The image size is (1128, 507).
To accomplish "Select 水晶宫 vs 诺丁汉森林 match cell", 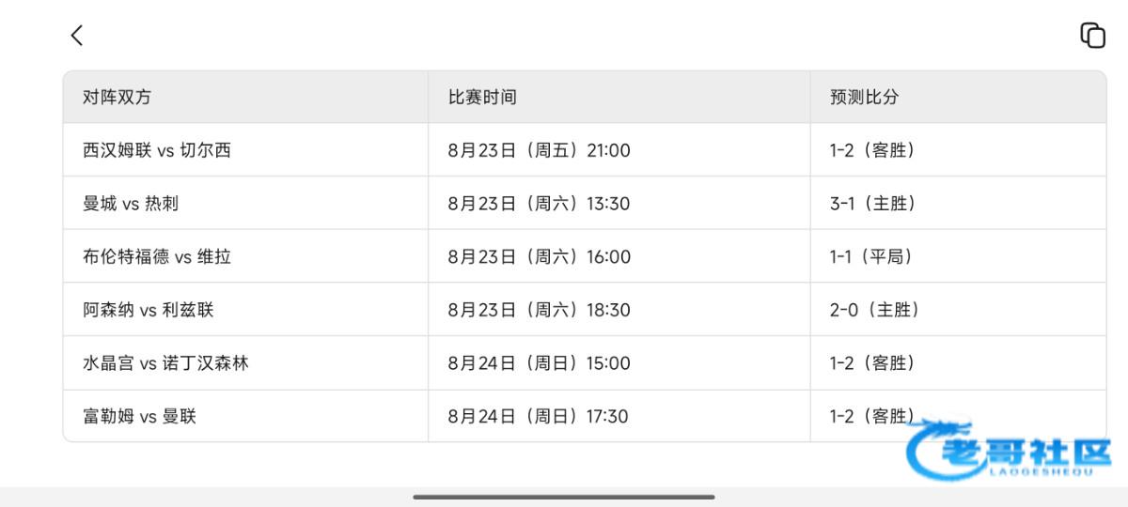I will 165,363.
